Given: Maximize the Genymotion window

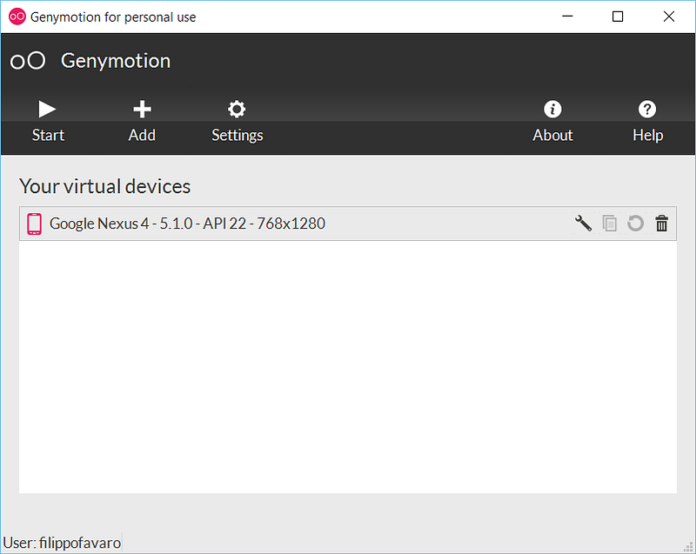Looking at the screenshot, I should click(618, 17).
